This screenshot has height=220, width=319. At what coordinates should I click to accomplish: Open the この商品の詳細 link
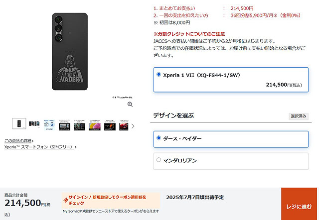coord(19,141)
